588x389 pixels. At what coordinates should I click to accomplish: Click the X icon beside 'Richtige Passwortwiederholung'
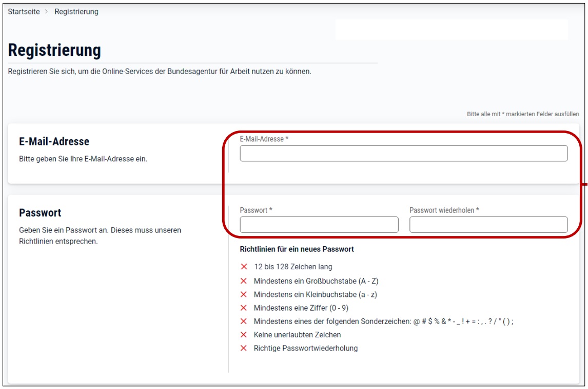(244, 348)
